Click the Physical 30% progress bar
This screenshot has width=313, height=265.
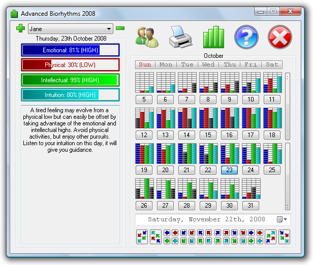tap(70, 65)
